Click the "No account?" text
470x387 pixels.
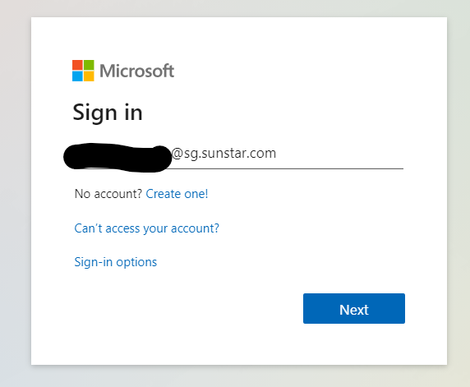tap(108, 194)
